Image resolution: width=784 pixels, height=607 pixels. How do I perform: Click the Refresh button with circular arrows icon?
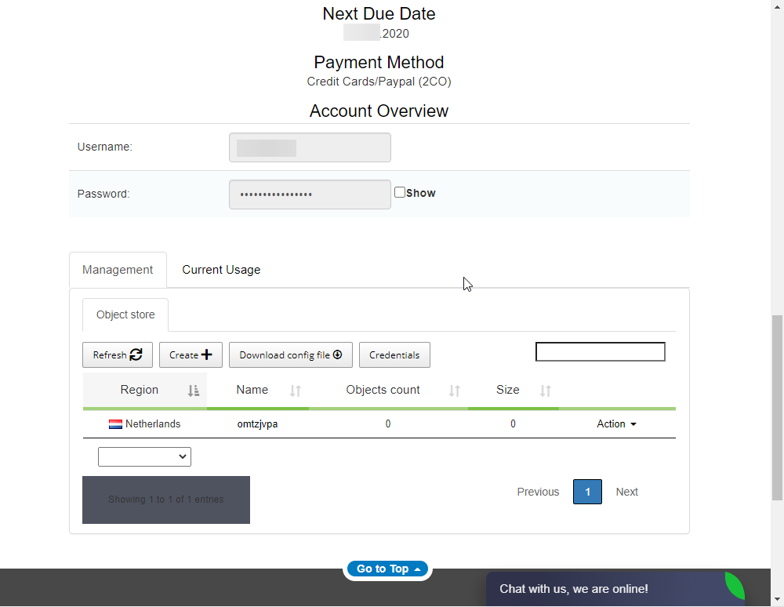(x=118, y=355)
